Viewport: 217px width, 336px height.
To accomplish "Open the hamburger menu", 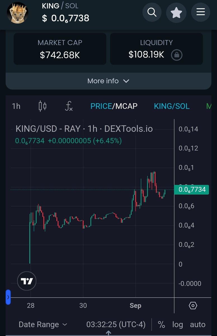I will point(200,12).
